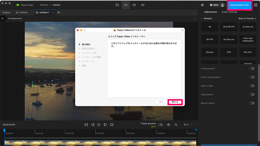Click the timeline video thumbnail strip
The width and height of the screenshot is (260, 146).
pos(100,143)
